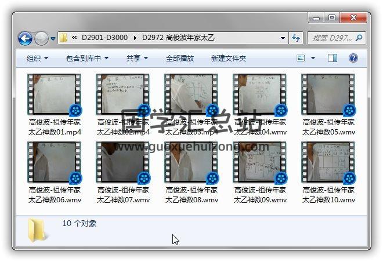
Task: Click player badge icon on 太乙神数08.wmv
Action: 212,179
